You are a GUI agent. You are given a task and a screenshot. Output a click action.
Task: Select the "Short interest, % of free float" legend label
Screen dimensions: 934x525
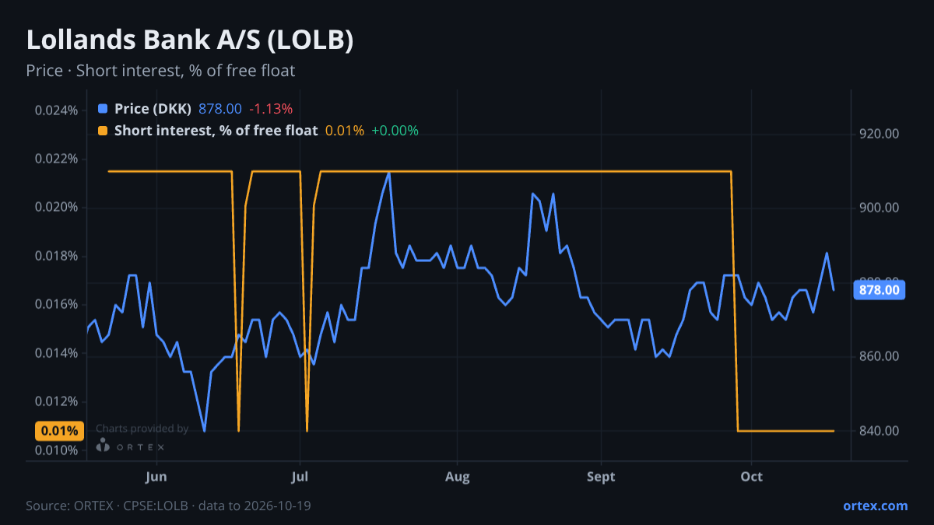216,131
